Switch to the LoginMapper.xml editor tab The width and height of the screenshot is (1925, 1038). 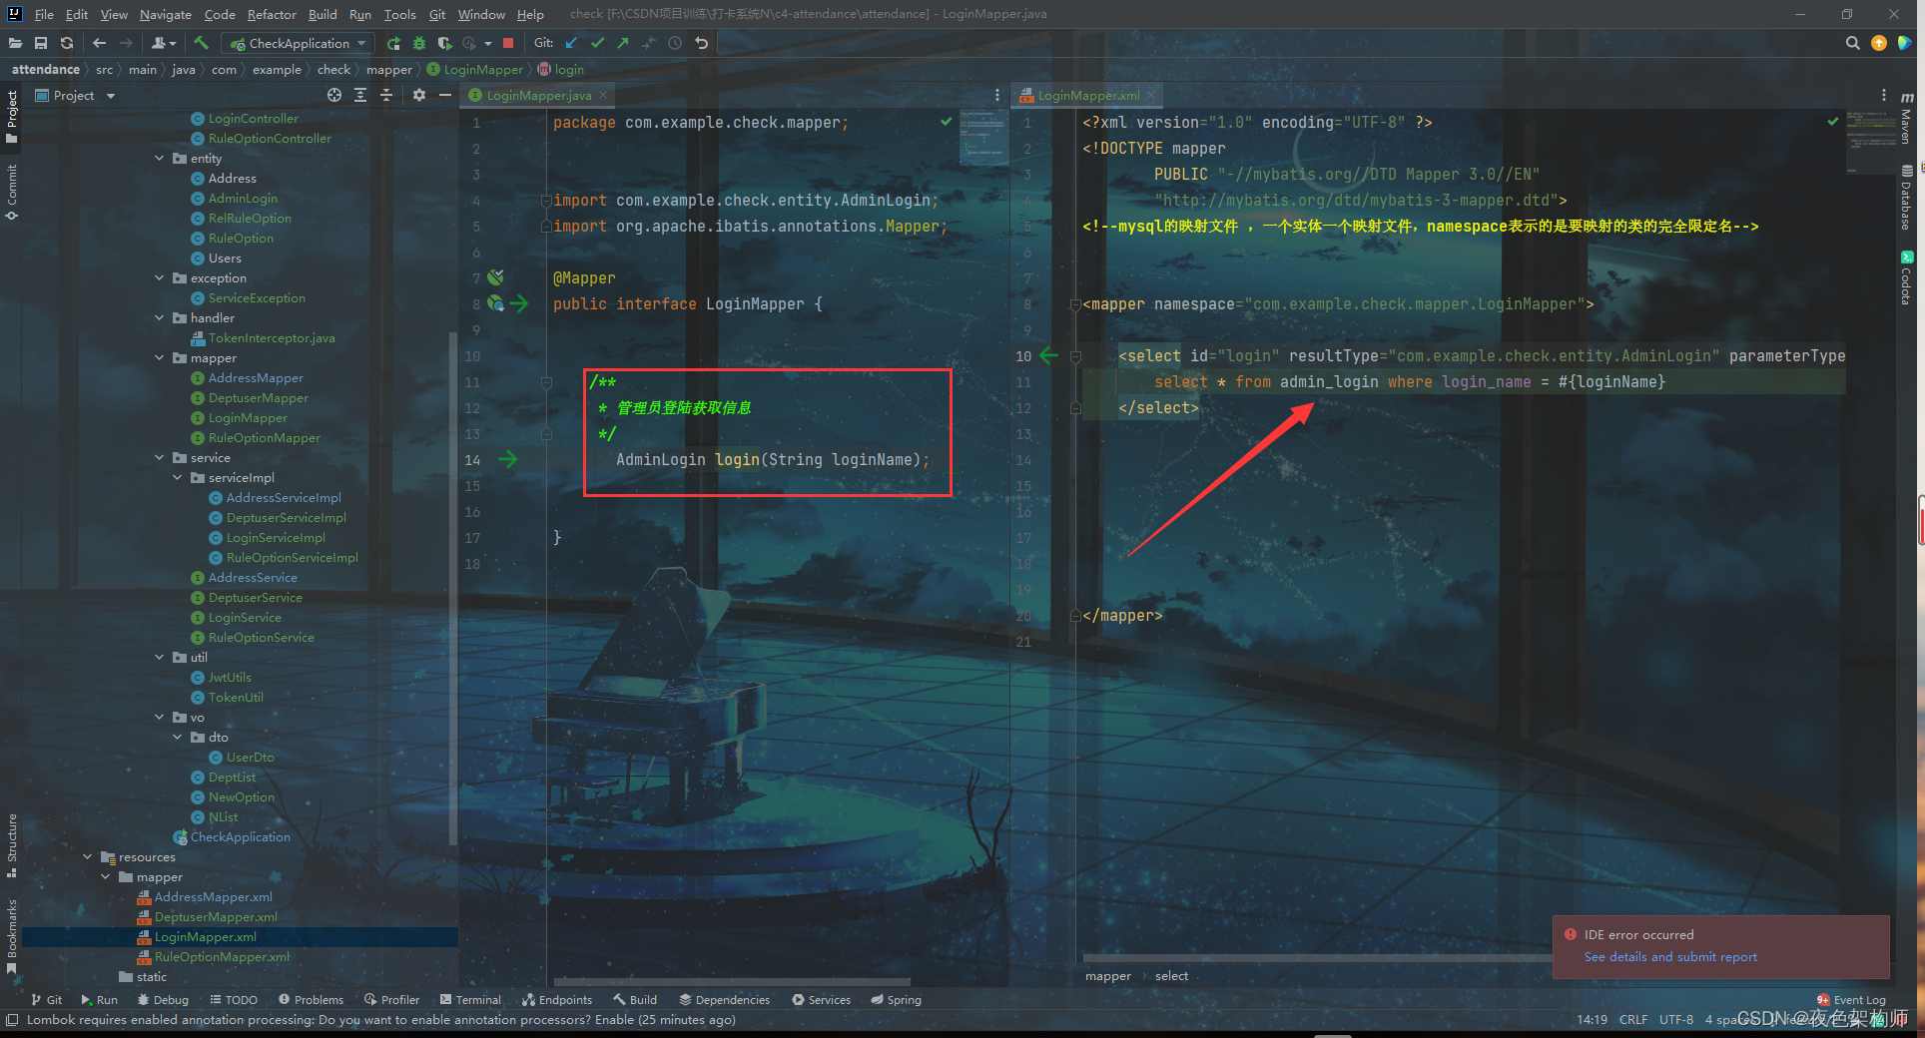(1087, 95)
